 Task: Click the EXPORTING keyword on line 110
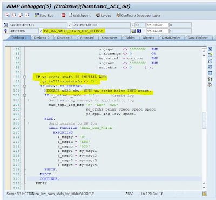(63, 133)
